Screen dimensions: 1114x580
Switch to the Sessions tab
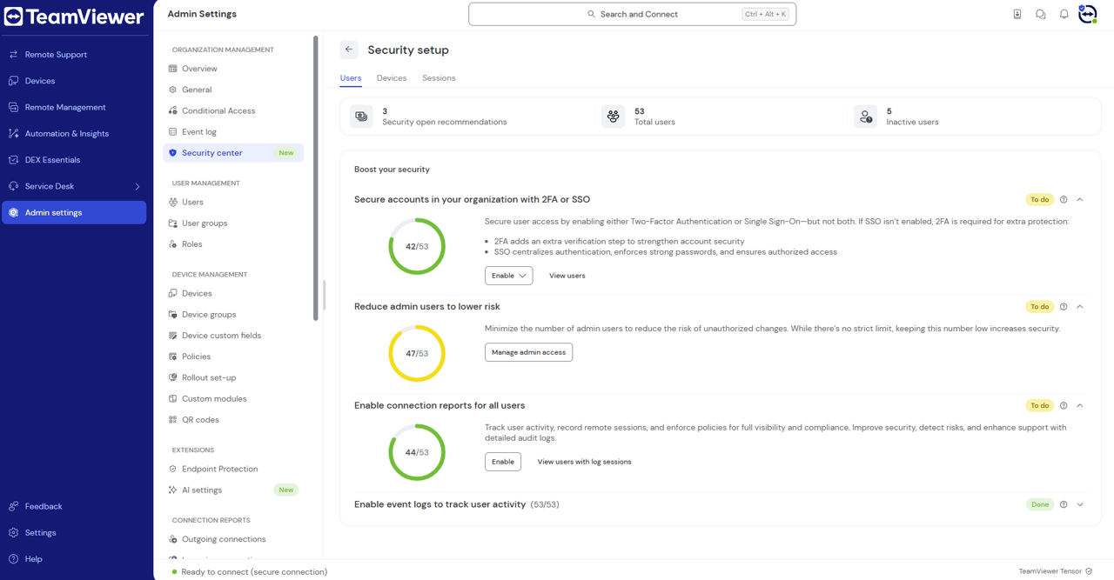point(439,78)
